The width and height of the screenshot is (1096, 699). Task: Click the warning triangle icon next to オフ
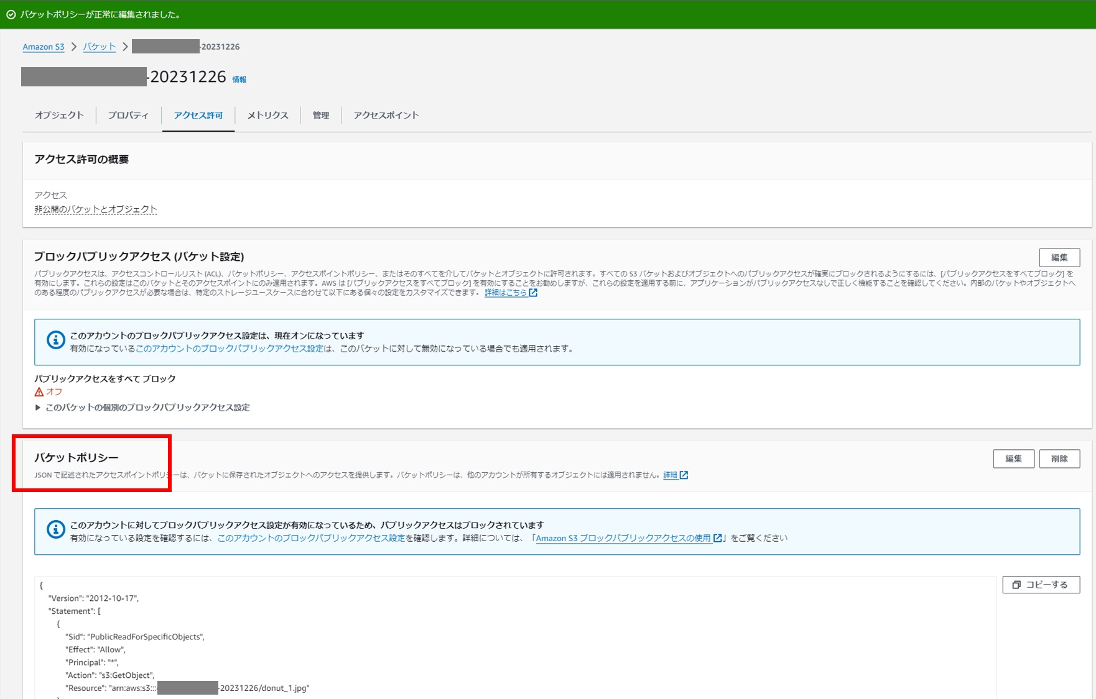[39, 391]
